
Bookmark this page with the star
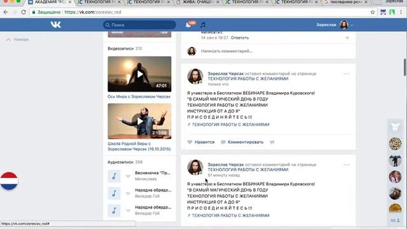point(373,12)
